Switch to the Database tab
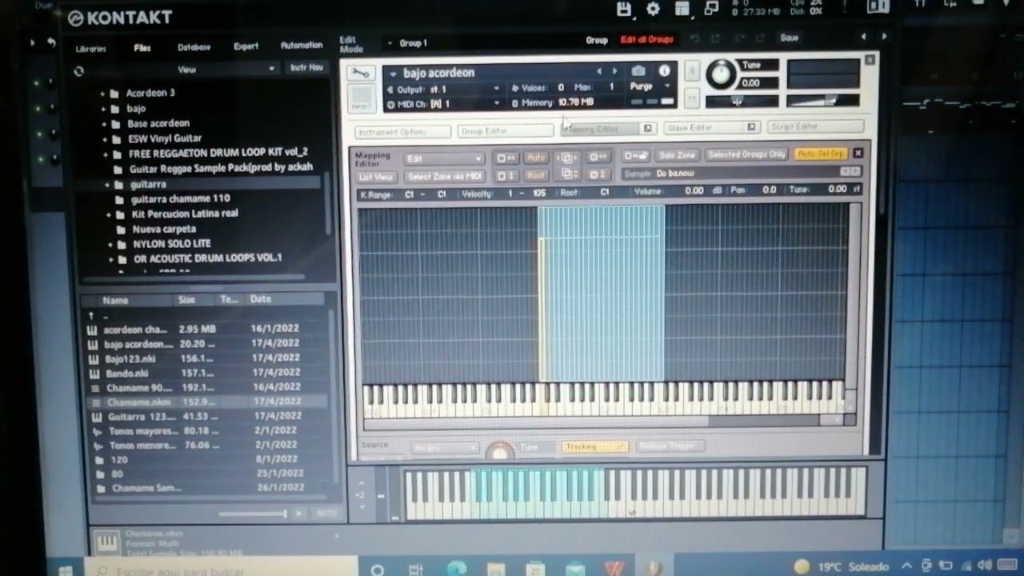Image resolution: width=1024 pixels, height=576 pixels. coord(194,47)
